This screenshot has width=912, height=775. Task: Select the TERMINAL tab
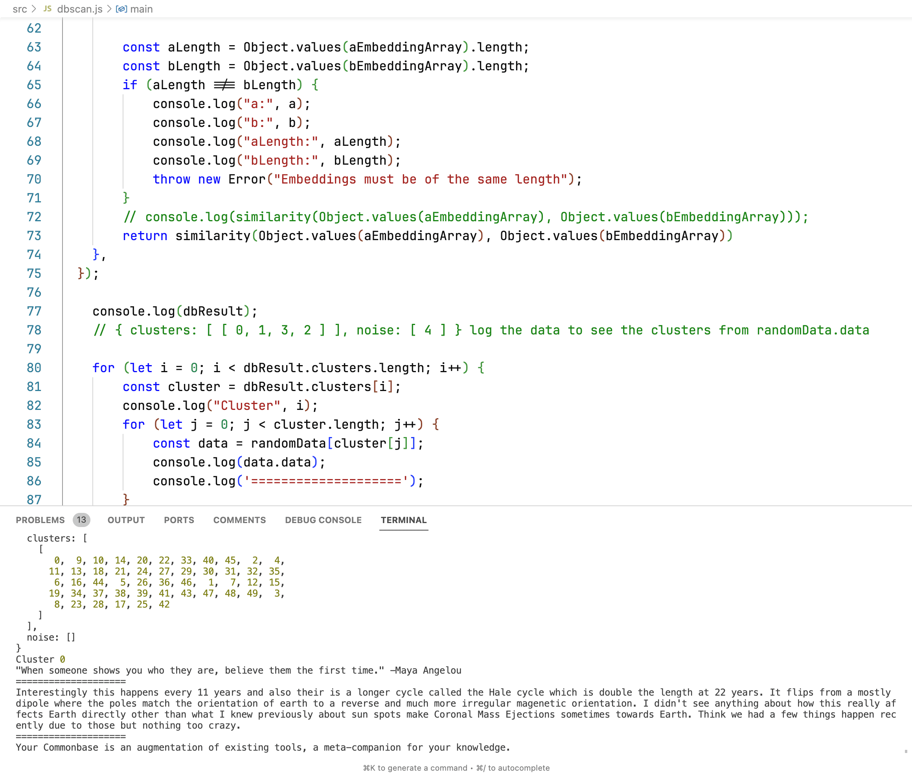coord(403,520)
